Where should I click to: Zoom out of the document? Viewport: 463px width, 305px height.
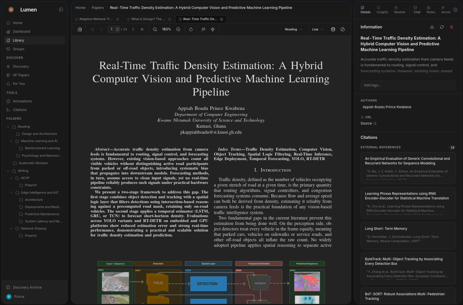(x=155, y=29)
